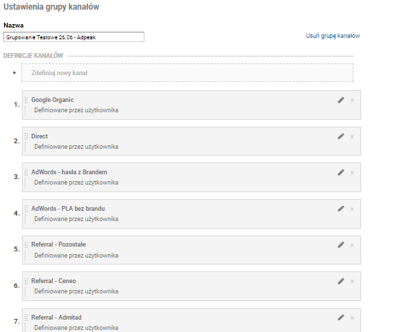Click the drag handle of Direct channel
412x332 pixels.
coord(26,136)
